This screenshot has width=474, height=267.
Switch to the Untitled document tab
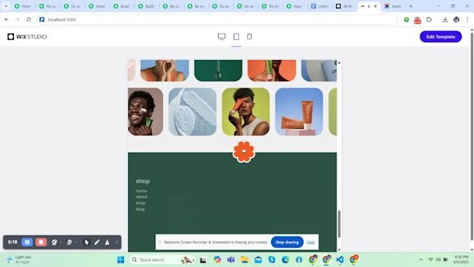319,6
